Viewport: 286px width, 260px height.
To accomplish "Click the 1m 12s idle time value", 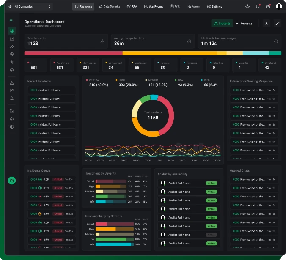I will click(209, 44).
